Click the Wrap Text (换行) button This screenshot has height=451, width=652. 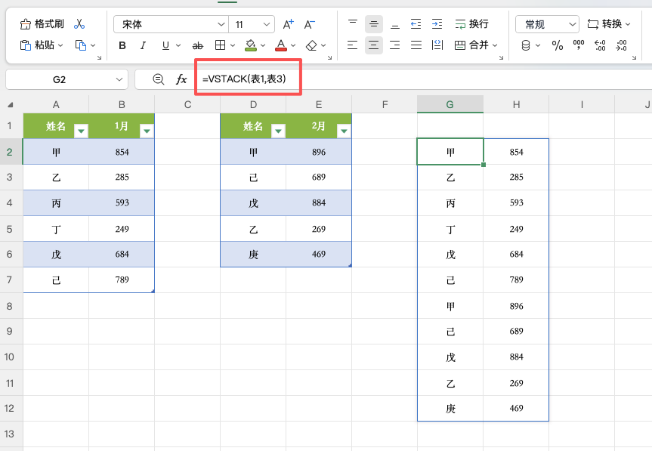(x=471, y=24)
